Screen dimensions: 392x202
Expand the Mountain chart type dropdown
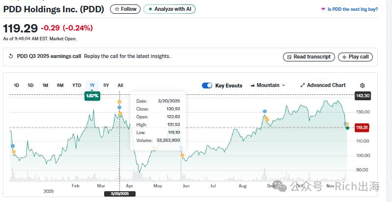(268, 85)
